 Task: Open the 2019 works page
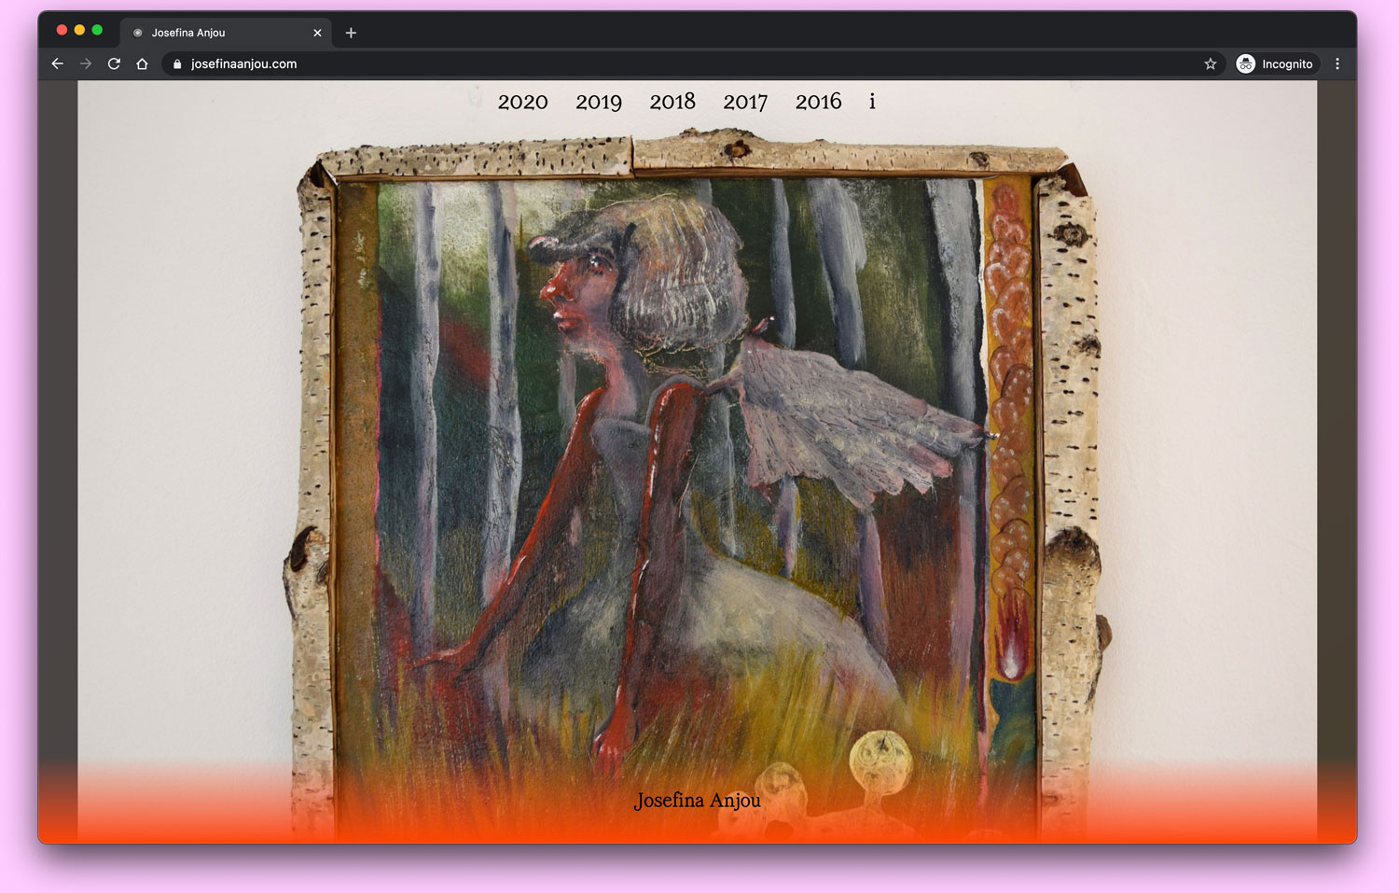[599, 102]
